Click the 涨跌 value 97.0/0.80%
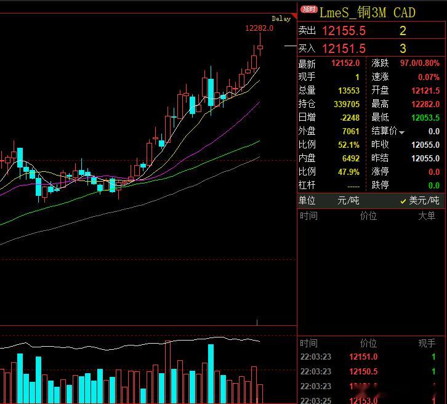This screenshot has width=447, height=404. click(420, 63)
